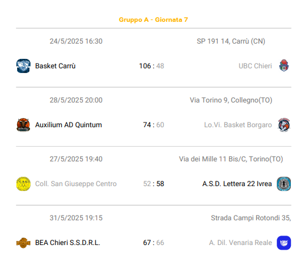This screenshot has height=268, width=305.
Task: Open the Auxilium AD Quintum bull logo
Action: [24, 125]
